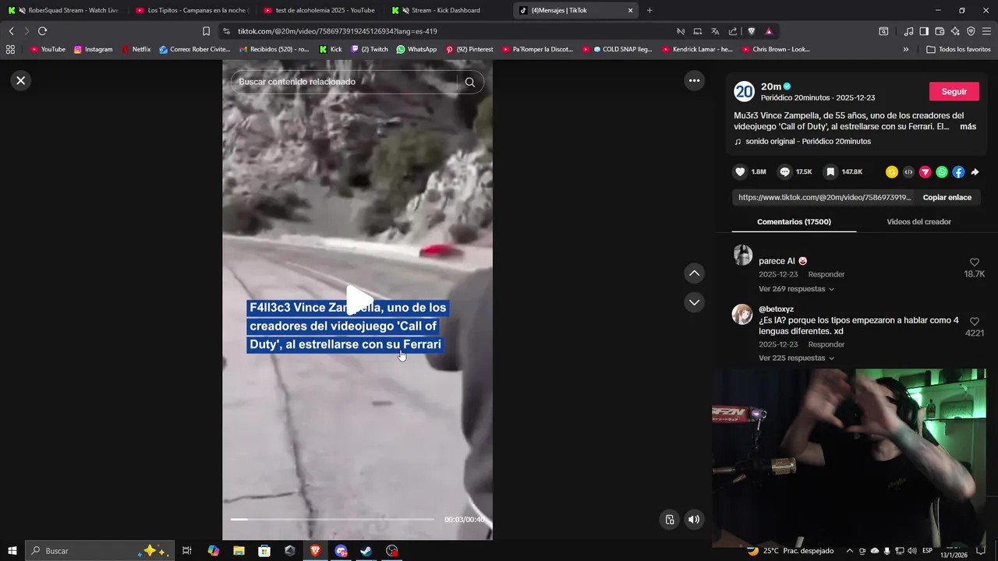Seek on the video progress bar
Image resolution: width=998 pixels, height=561 pixels.
[332, 519]
